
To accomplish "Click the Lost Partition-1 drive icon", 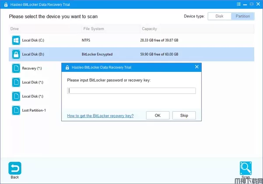I will click(16, 110).
